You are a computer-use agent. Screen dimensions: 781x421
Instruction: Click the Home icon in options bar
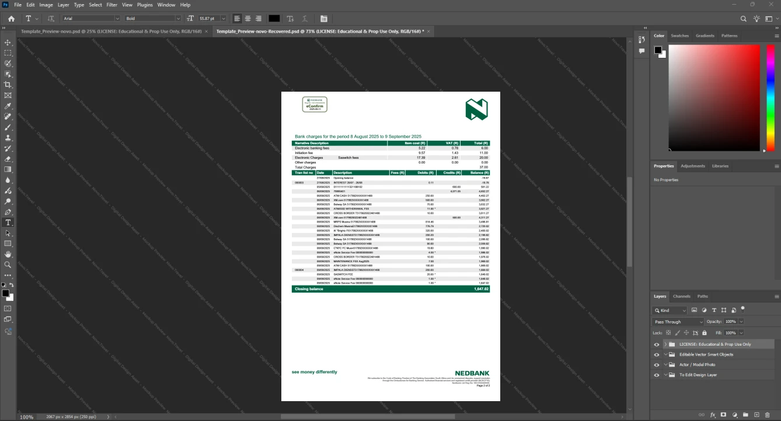(x=11, y=19)
